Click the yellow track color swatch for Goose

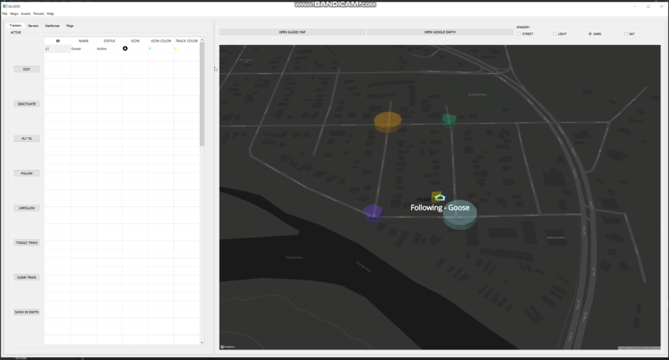175,48
